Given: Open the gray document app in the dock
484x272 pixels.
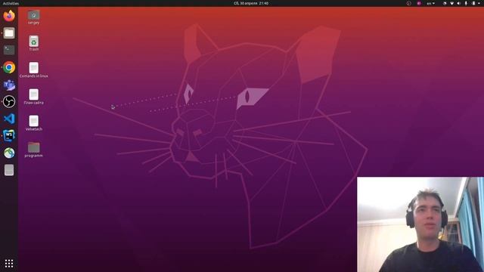Looking at the screenshot, I should tap(9, 170).
